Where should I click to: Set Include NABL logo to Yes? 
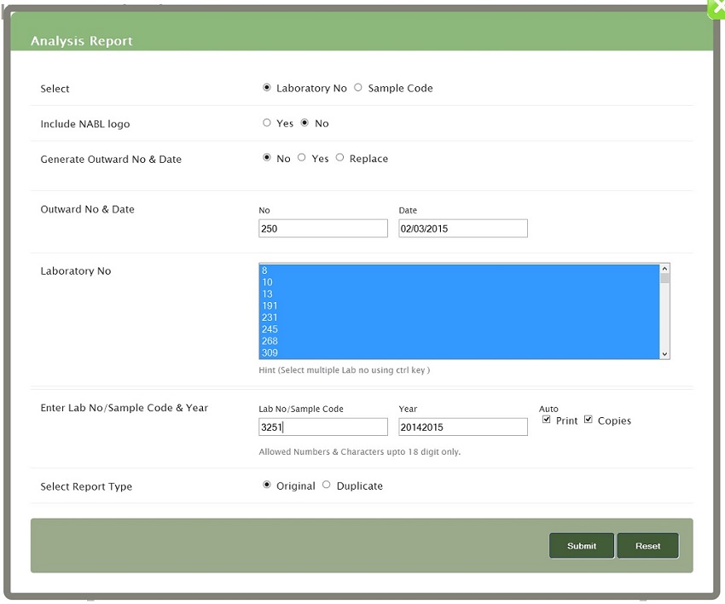[x=267, y=123]
